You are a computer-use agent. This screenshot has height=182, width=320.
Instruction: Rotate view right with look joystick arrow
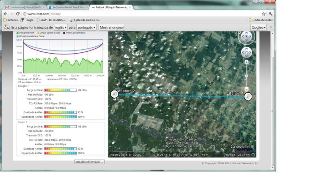(x=251, y=36)
